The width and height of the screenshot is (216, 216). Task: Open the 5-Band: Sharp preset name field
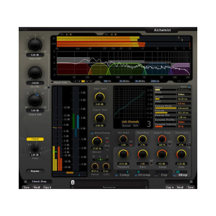click(40, 181)
